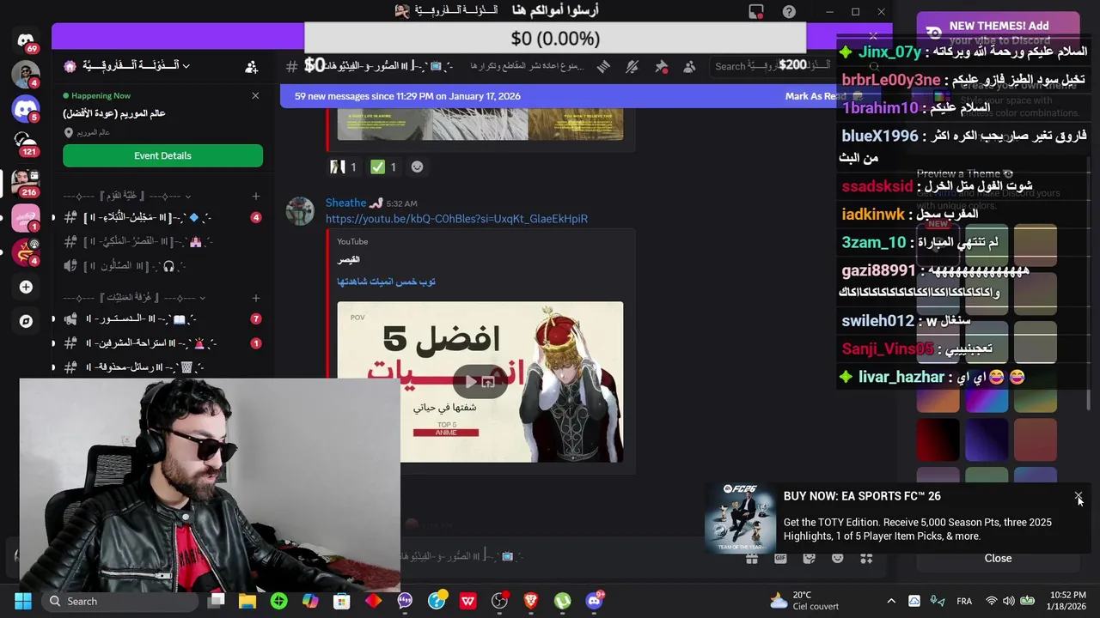This screenshot has width=1100, height=618.
Task: Click Sheathe's avatar in chat
Action: coord(300,211)
